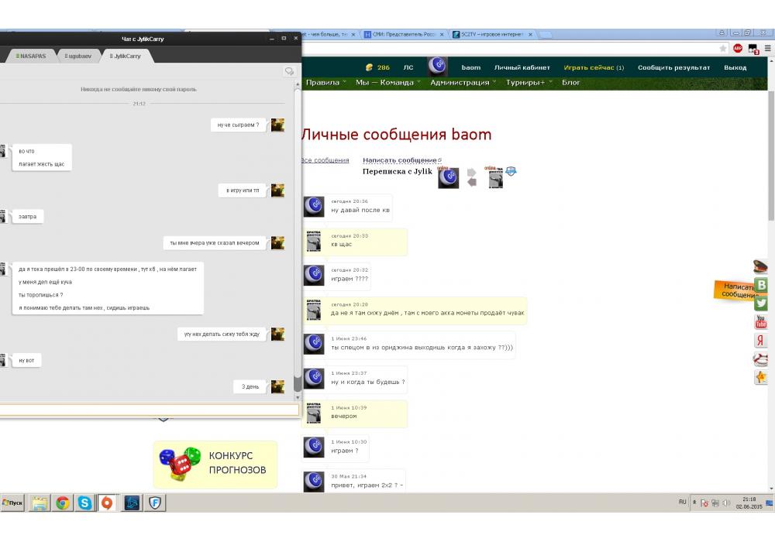Expand the Правила dropdown menu
The width and height of the screenshot is (775, 542).
[x=324, y=83]
